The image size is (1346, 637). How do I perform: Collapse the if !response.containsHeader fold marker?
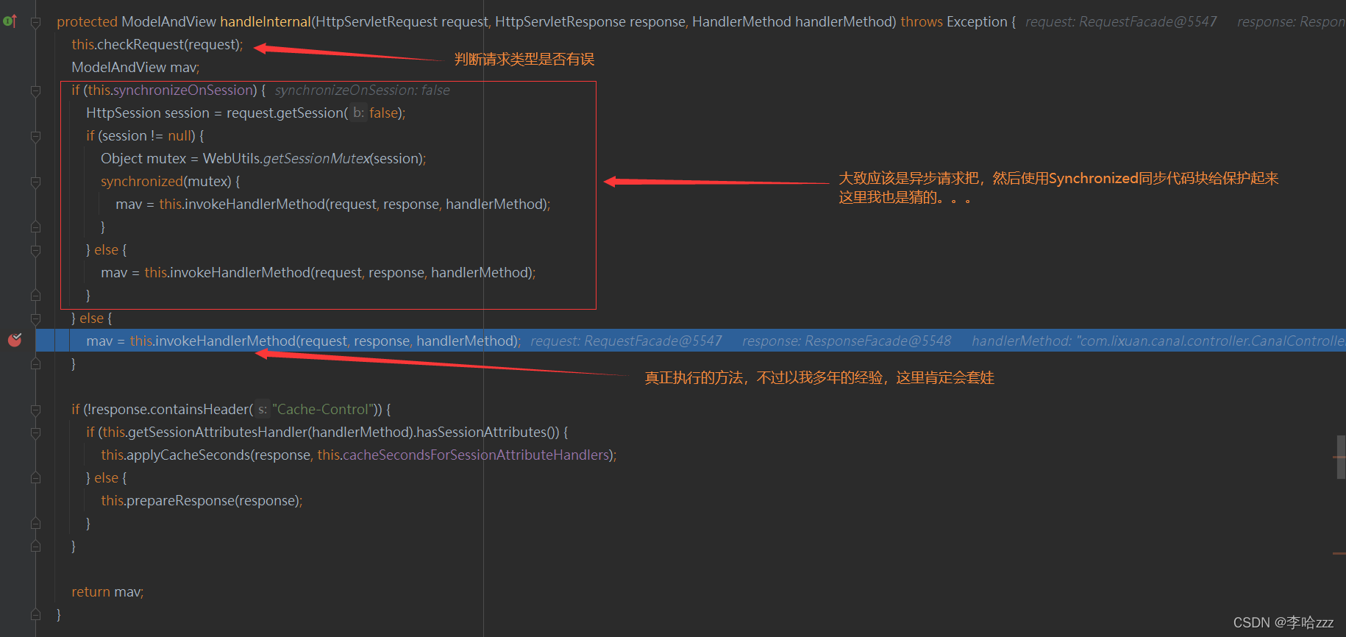tap(35, 410)
